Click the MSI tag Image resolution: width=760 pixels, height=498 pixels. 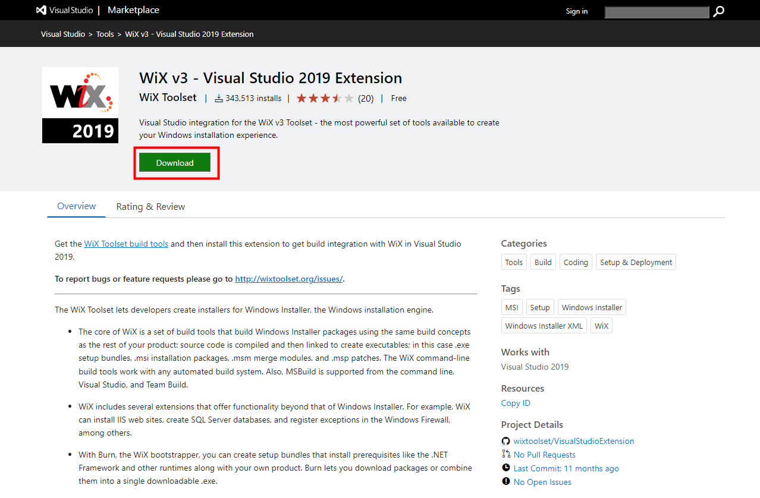511,307
